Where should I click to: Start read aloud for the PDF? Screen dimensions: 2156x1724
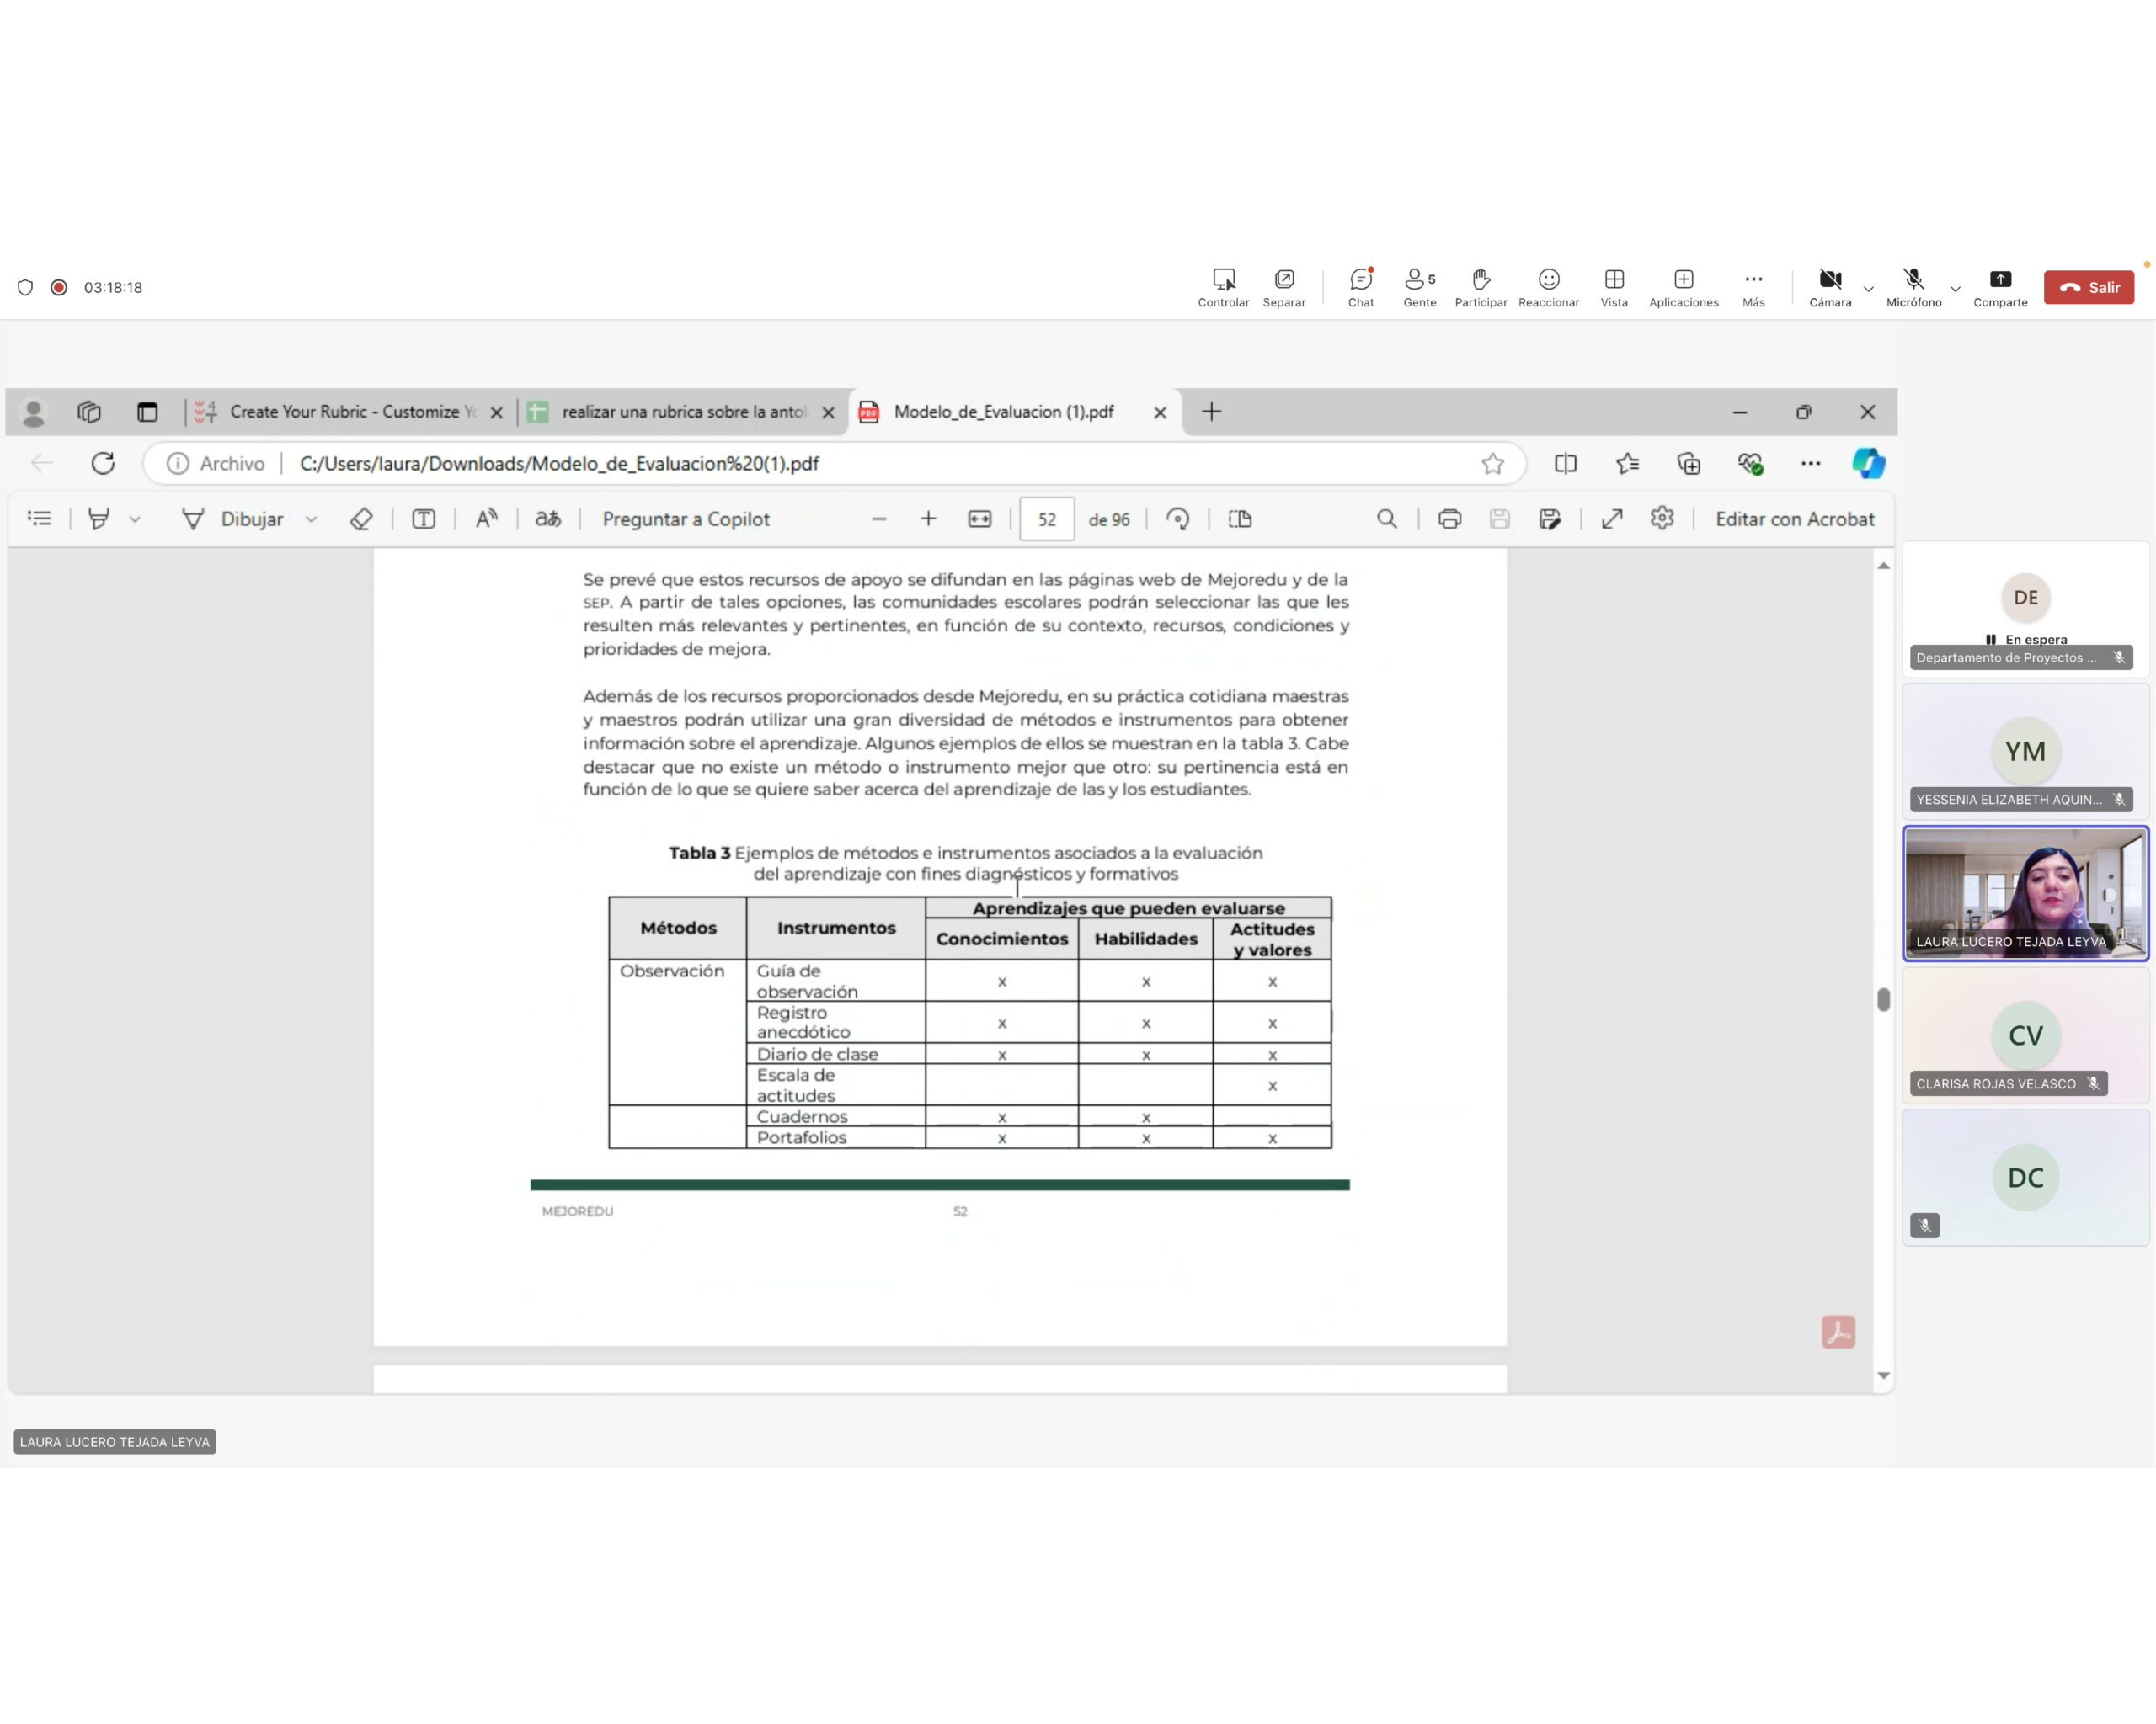486,518
